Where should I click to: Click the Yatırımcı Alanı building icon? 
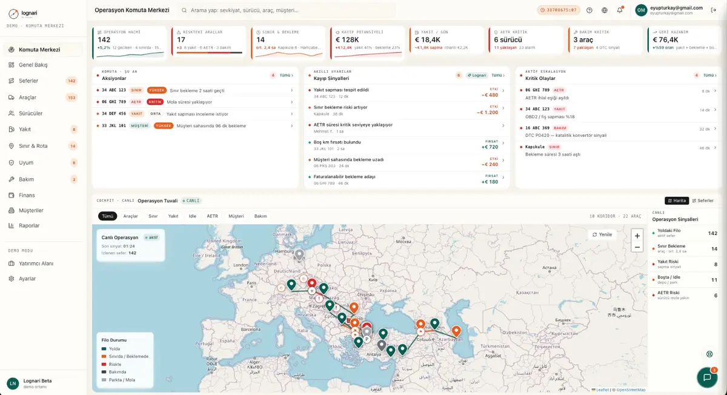point(13,264)
